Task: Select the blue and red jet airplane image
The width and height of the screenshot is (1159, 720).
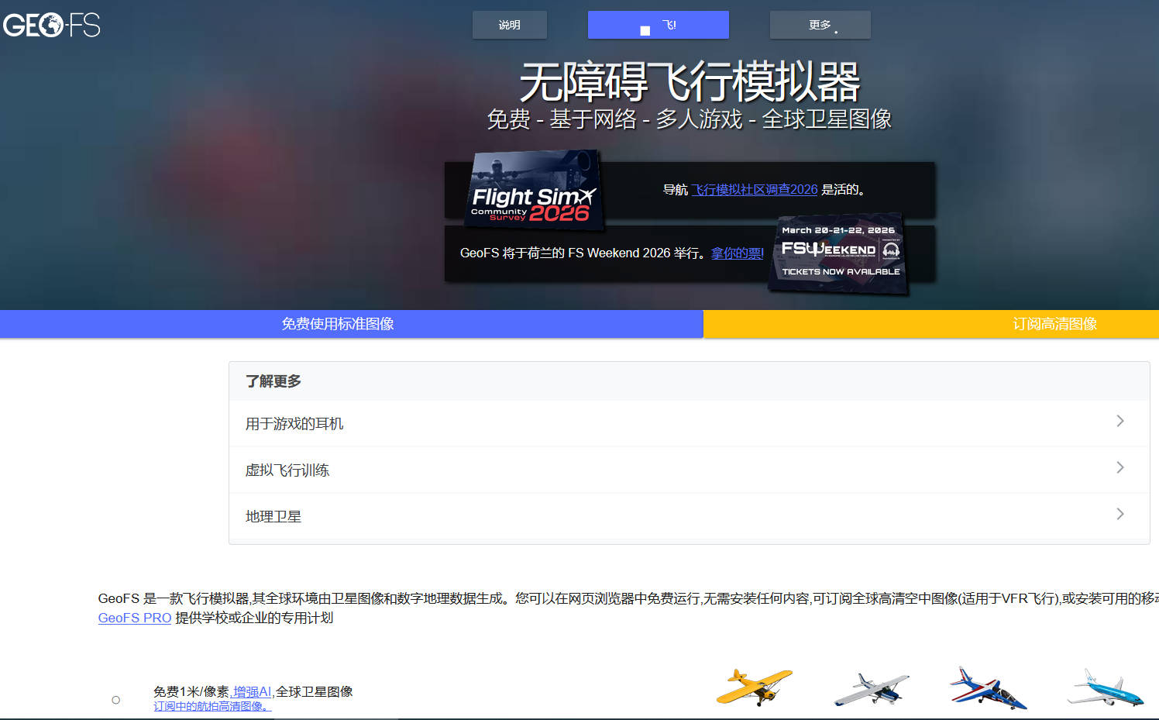Action: click(987, 688)
